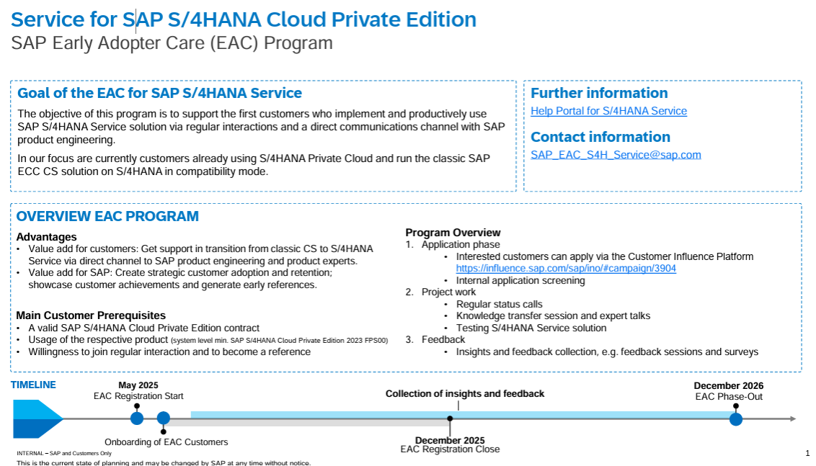Select the 'Application phase' list item
Screen dimensions: 816x466
coord(461,244)
